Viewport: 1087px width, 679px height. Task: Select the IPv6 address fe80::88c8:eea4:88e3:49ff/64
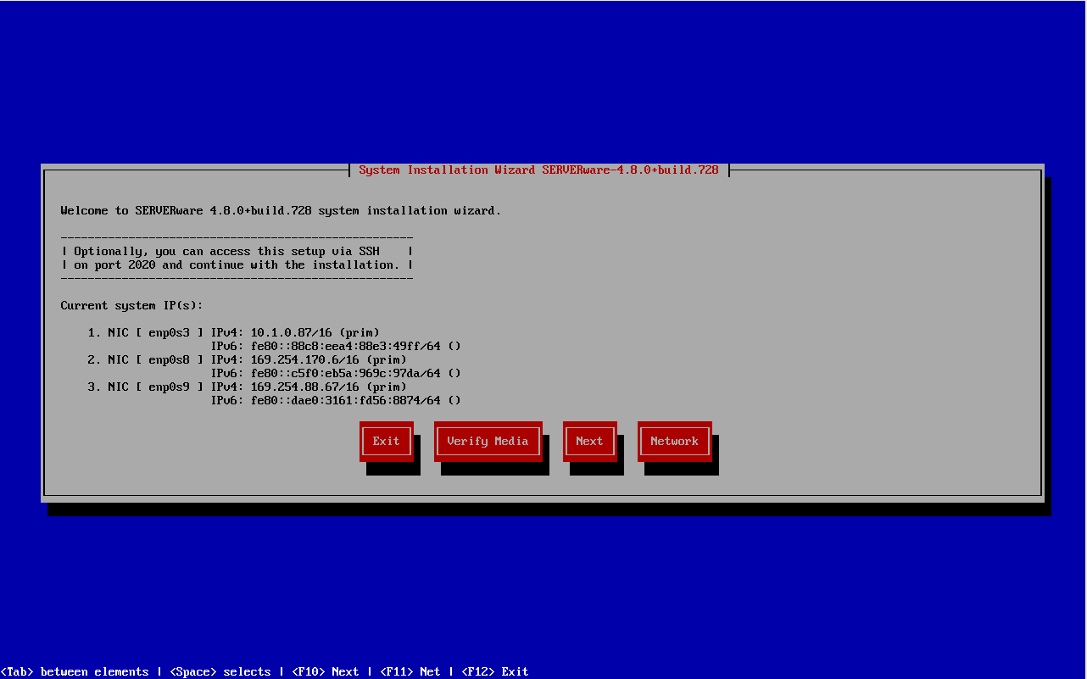[346, 346]
